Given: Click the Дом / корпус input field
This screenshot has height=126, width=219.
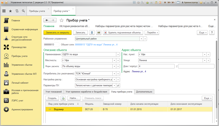Looking at the screenshot, I should 156,66.
